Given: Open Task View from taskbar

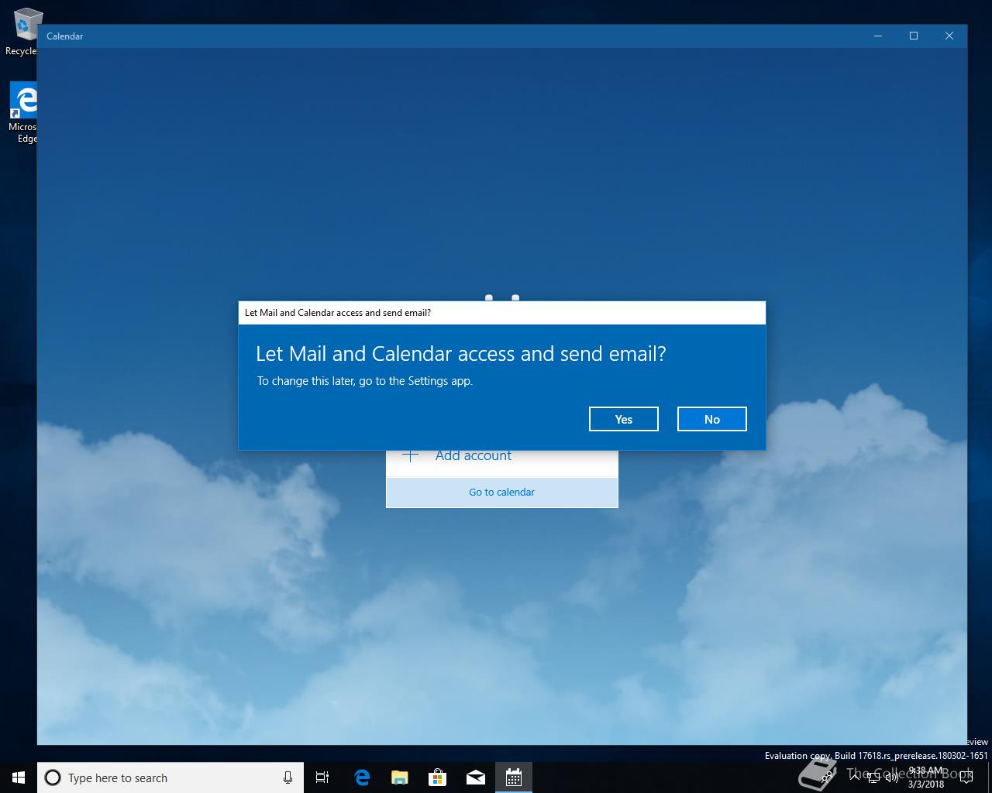Looking at the screenshot, I should coord(322,778).
